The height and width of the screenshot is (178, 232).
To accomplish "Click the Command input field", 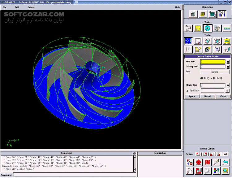I will (x=74, y=175).
